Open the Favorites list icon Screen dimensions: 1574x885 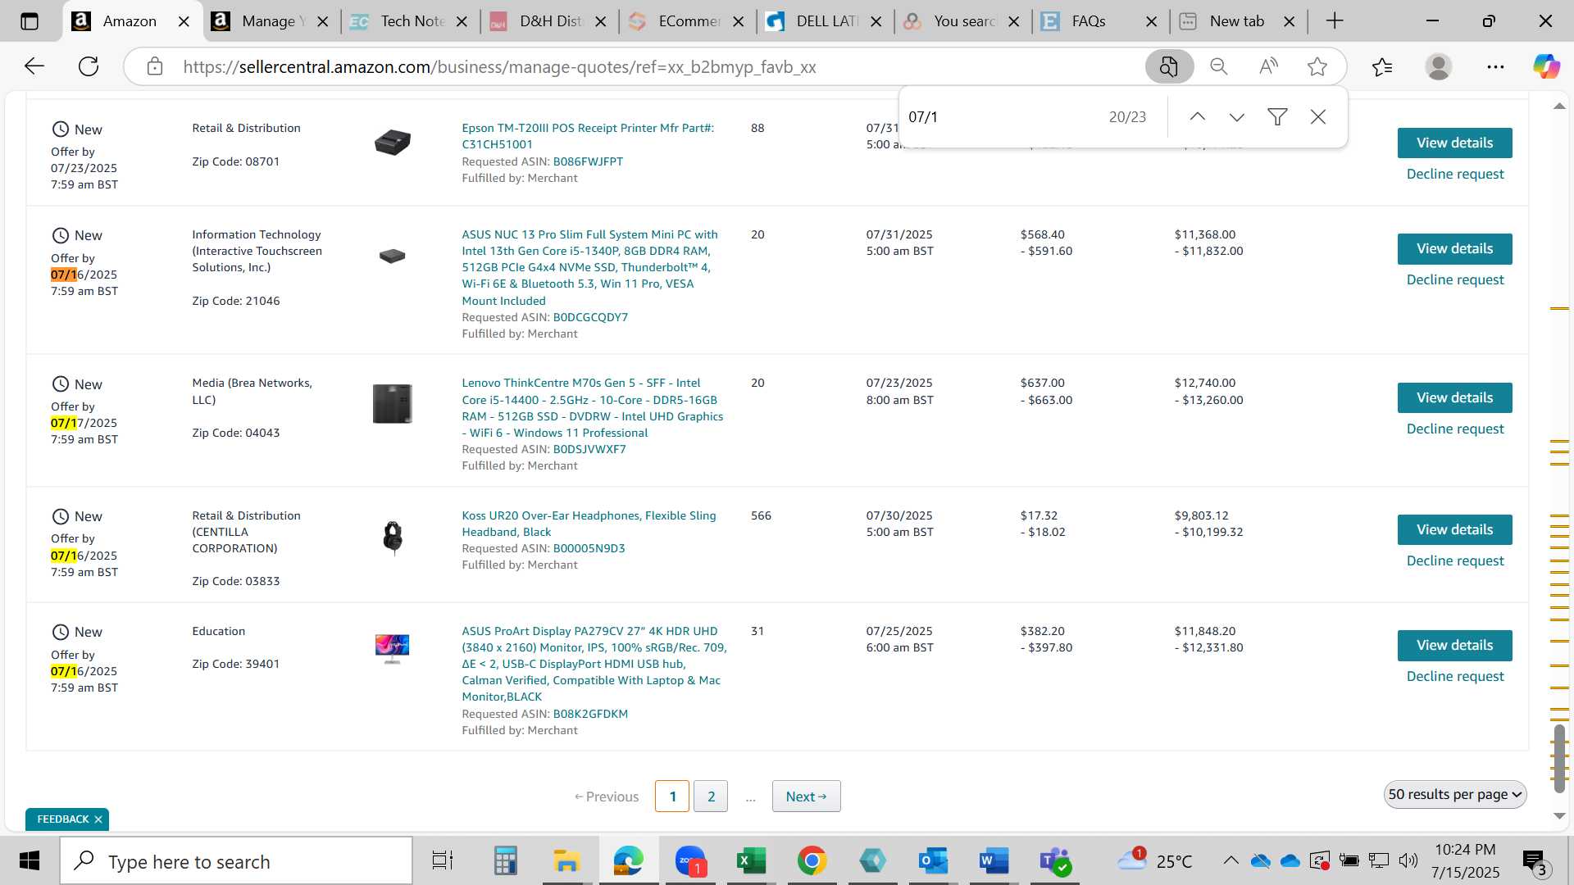click(1382, 66)
